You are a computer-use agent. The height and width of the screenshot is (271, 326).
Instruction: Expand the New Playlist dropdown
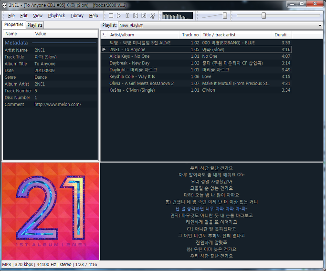[320, 26]
